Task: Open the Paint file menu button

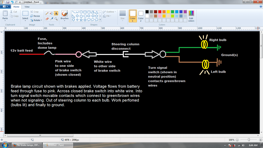Action: 5,7
